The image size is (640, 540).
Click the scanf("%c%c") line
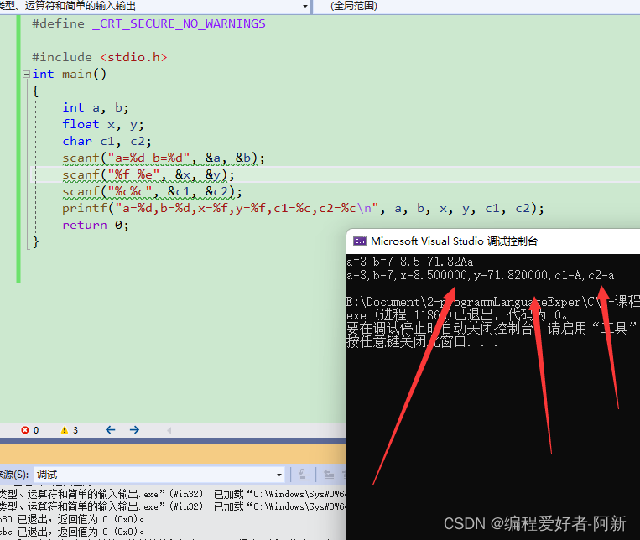click(153, 191)
